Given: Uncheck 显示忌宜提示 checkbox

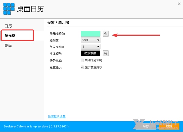Looking at the screenshot, I should [82, 67].
